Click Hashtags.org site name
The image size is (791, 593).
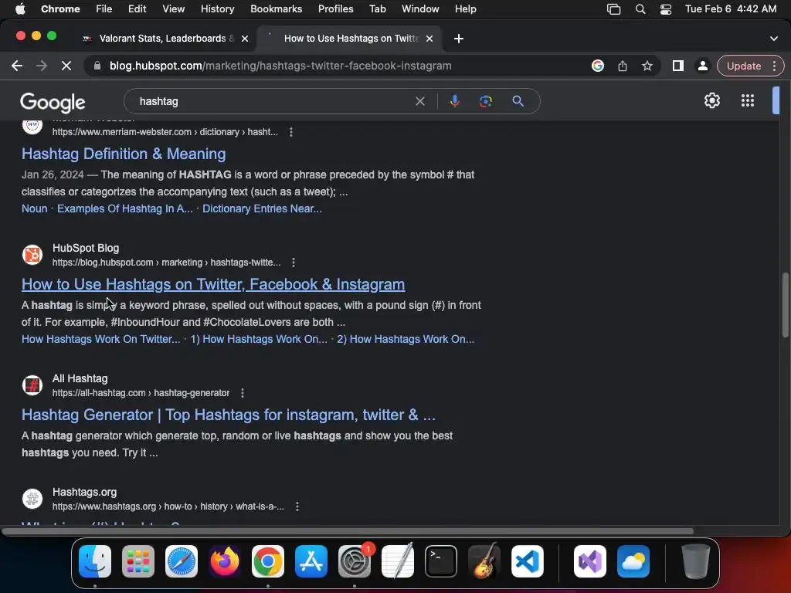[x=84, y=492]
